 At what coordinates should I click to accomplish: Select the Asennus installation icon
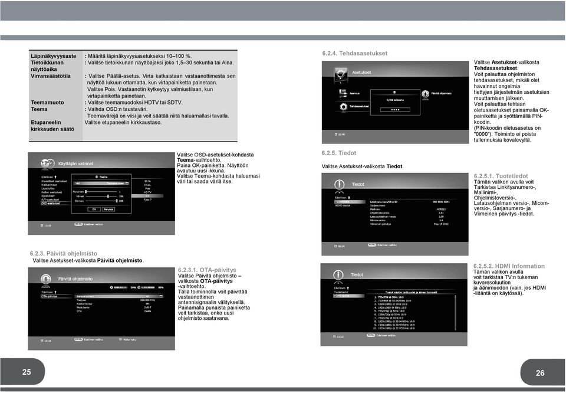click(343, 94)
